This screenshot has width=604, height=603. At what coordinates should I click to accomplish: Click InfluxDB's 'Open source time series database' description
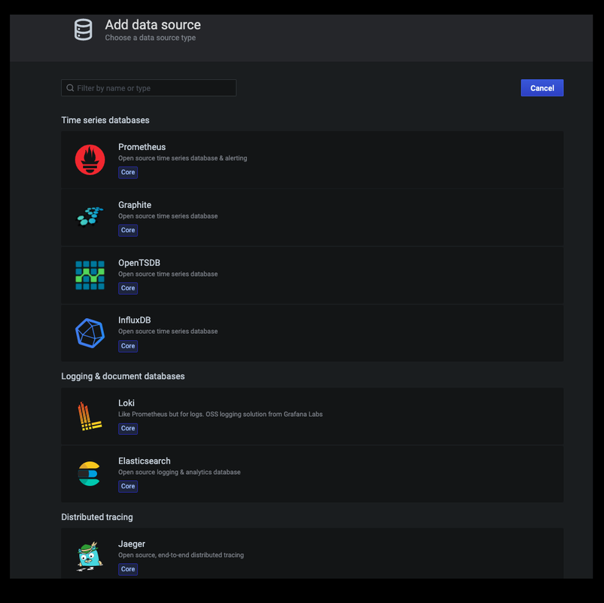pos(168,331)
